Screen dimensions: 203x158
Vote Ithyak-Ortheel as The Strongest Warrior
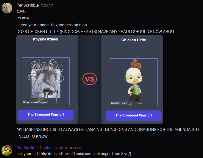46,115
